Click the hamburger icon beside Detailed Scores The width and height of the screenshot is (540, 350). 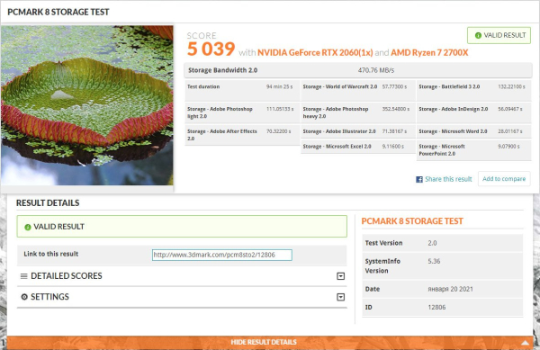tap(23, 276)
